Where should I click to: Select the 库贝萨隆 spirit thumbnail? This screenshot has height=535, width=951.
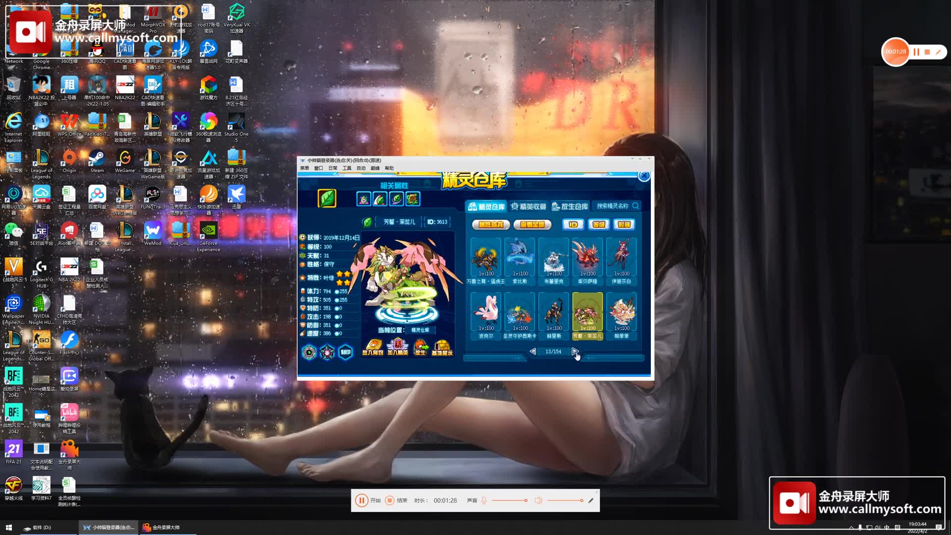tap(587, 258)
